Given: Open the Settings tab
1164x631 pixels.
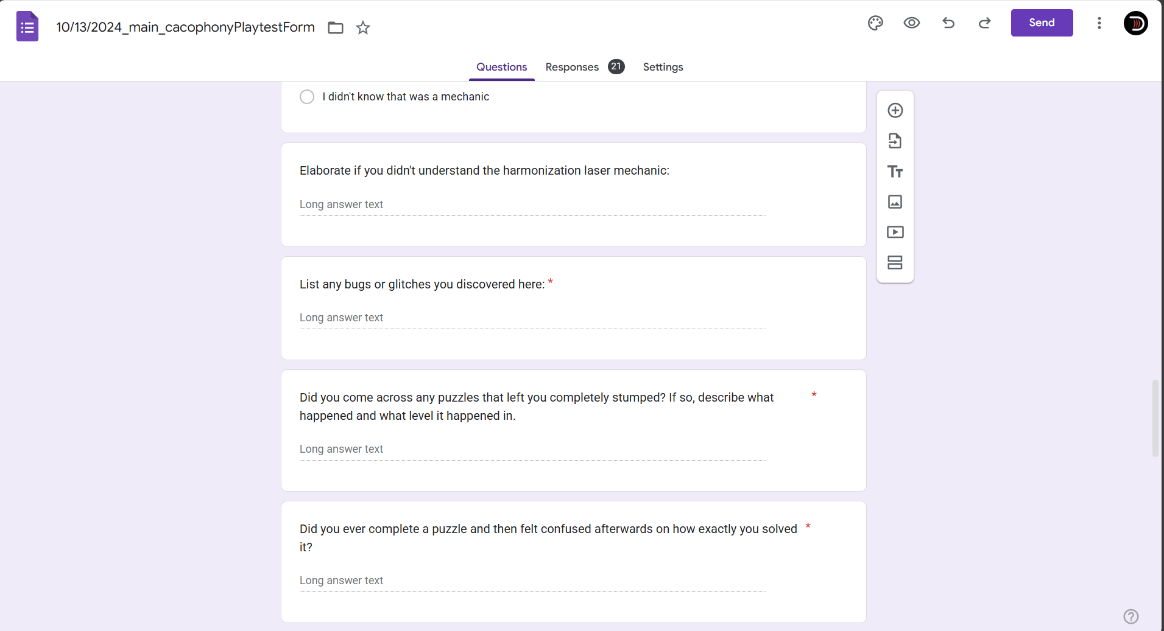Looking at the screenshot, I should click(x=663, y=67).
